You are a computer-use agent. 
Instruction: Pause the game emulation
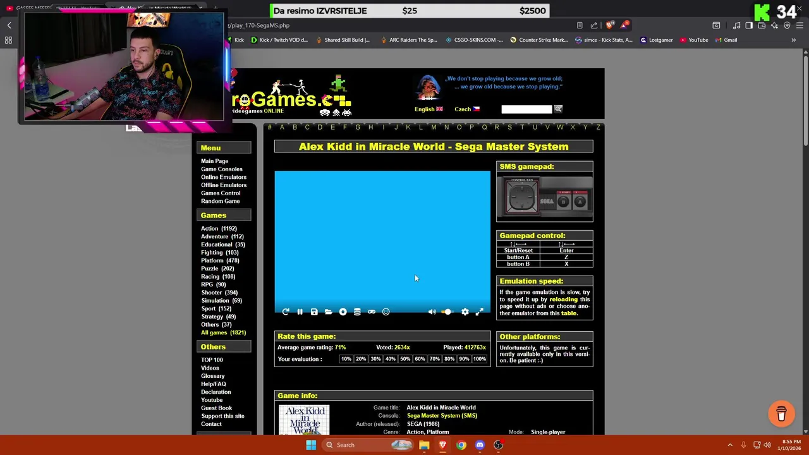pyautogui.click(x=300, y=312)
